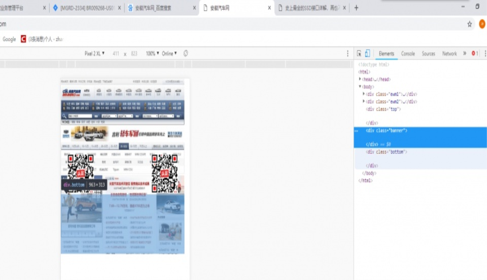Select the html opening tag line
The width and height of the screenshot is (487, 280).
point(364,72)
